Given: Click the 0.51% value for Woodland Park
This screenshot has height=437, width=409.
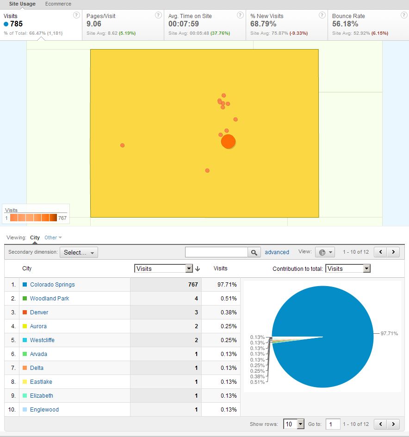Looking at the screenshot, I should pyautogui.click(x=229, y=299).
